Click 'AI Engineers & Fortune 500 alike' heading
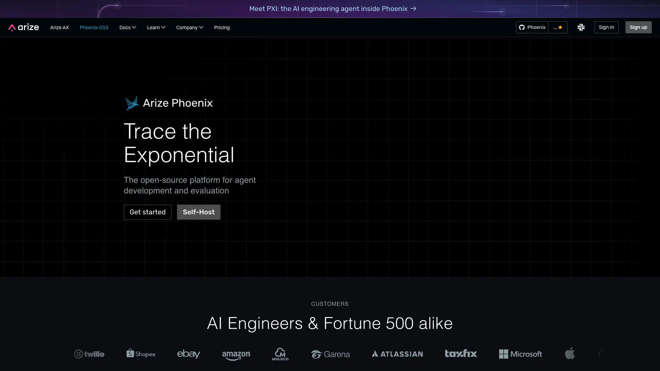The width and height of the screenshot is (660, 371). (x=330, y=324)
